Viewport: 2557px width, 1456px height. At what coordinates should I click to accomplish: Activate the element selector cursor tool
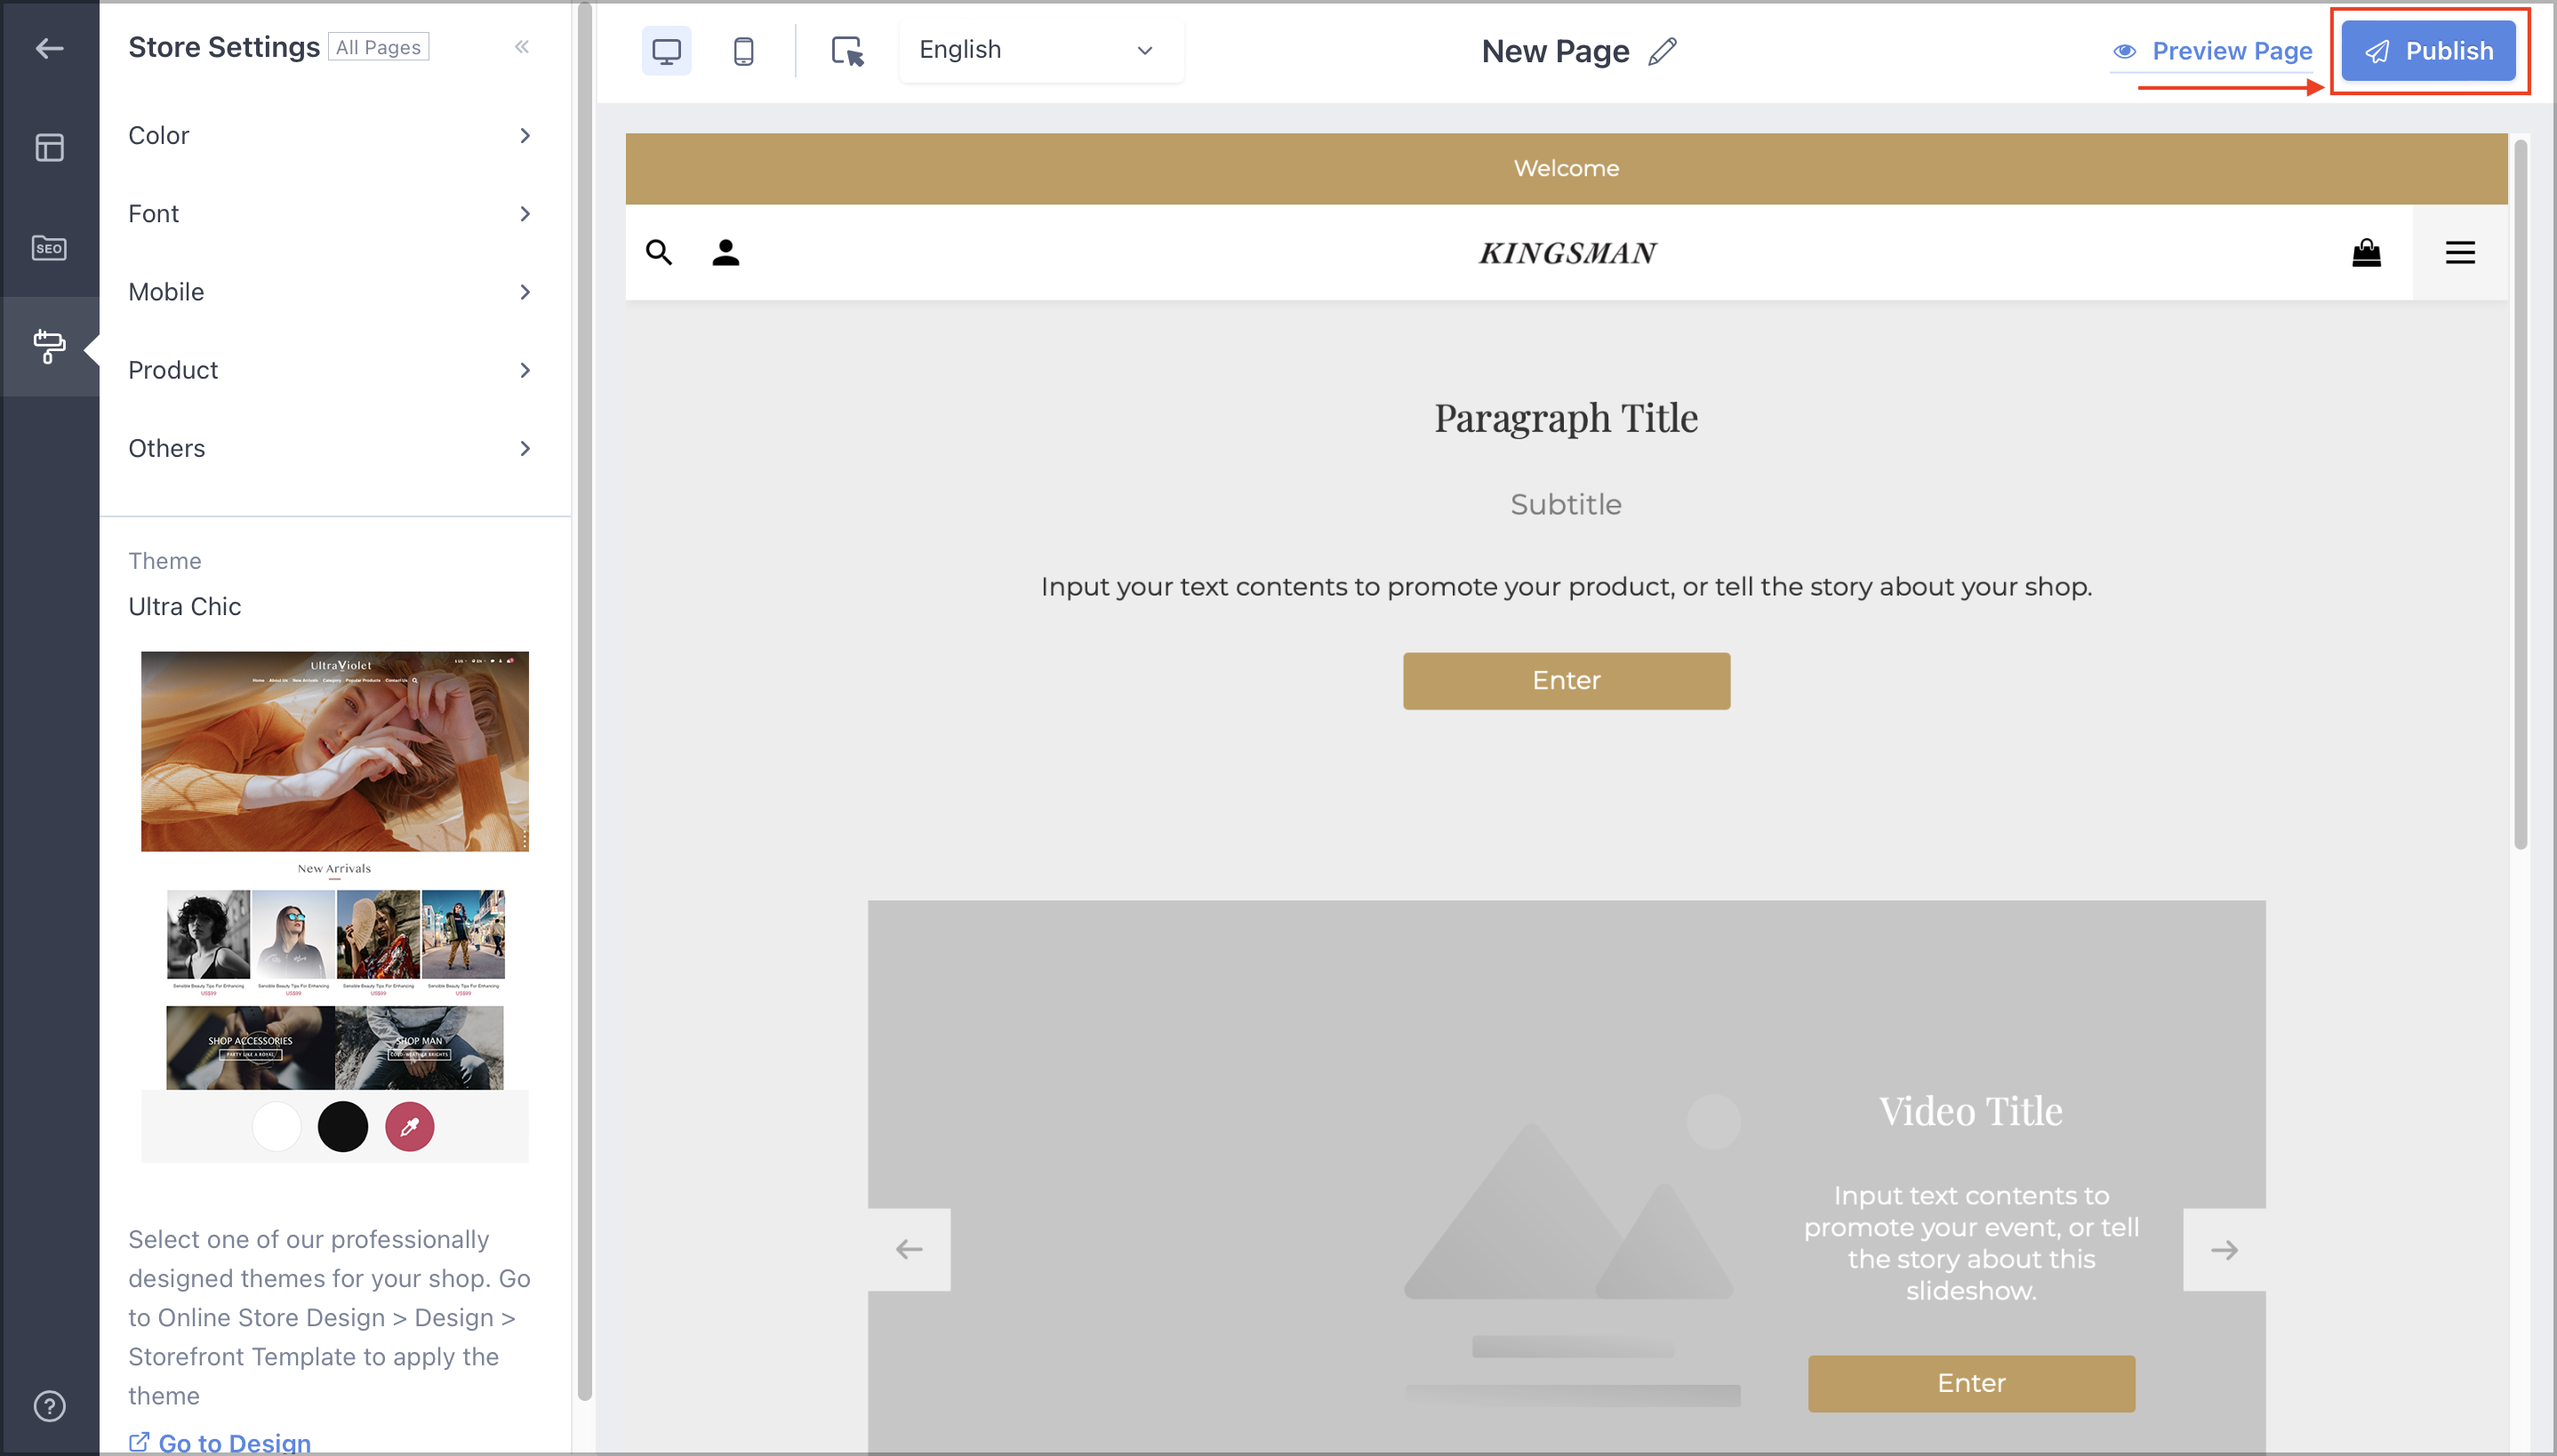pyautogui.click(x=846, y=50)
